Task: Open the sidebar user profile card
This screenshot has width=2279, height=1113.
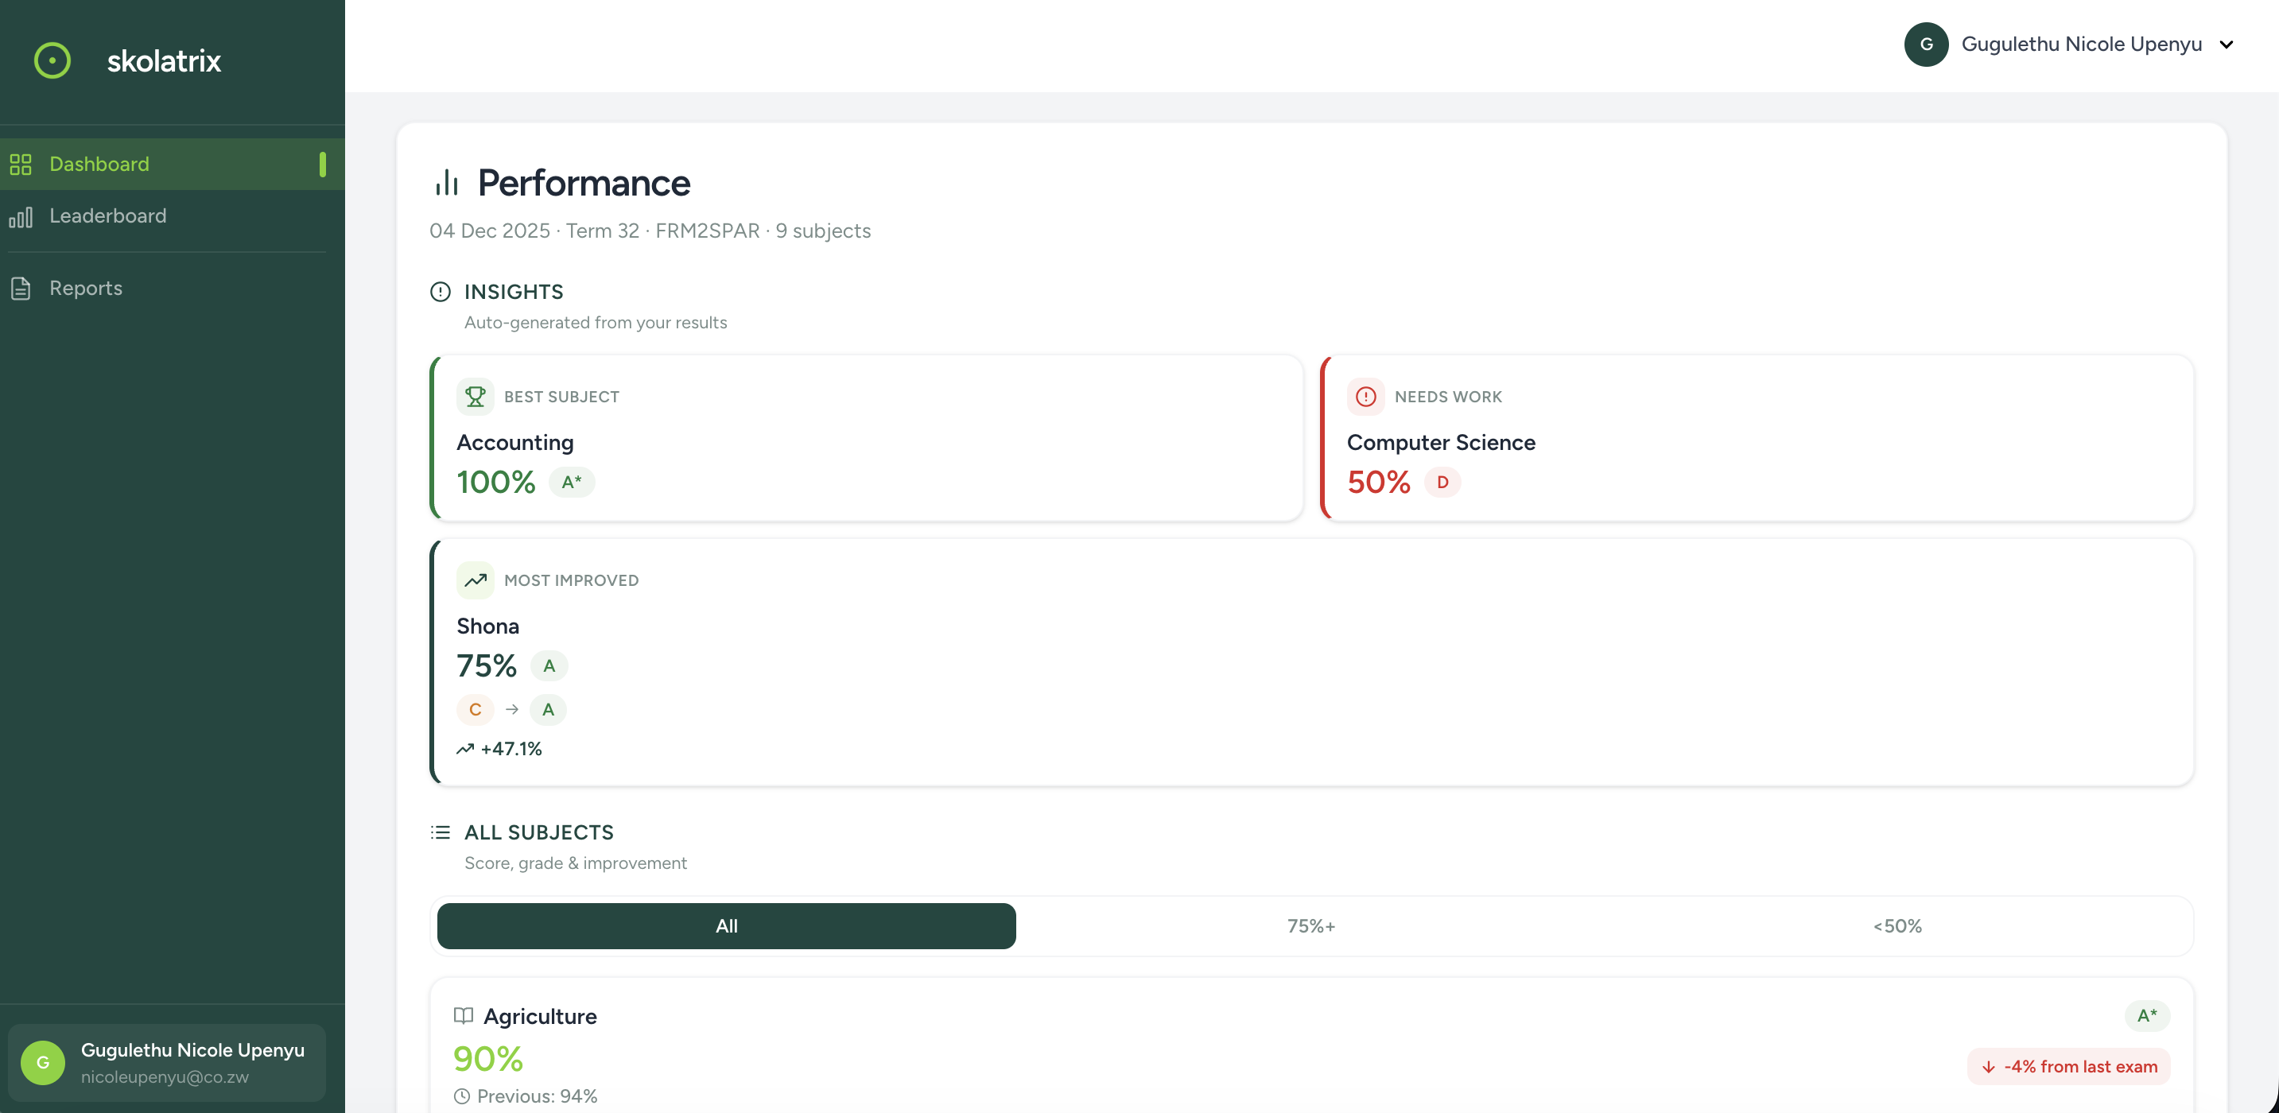Action: pos(167,1063)
